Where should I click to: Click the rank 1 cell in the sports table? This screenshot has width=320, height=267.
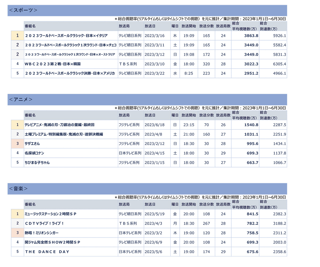coord(18,36)
